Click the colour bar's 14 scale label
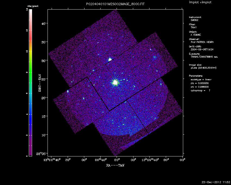This screenshot has height=185, width=231. (27, 10)
